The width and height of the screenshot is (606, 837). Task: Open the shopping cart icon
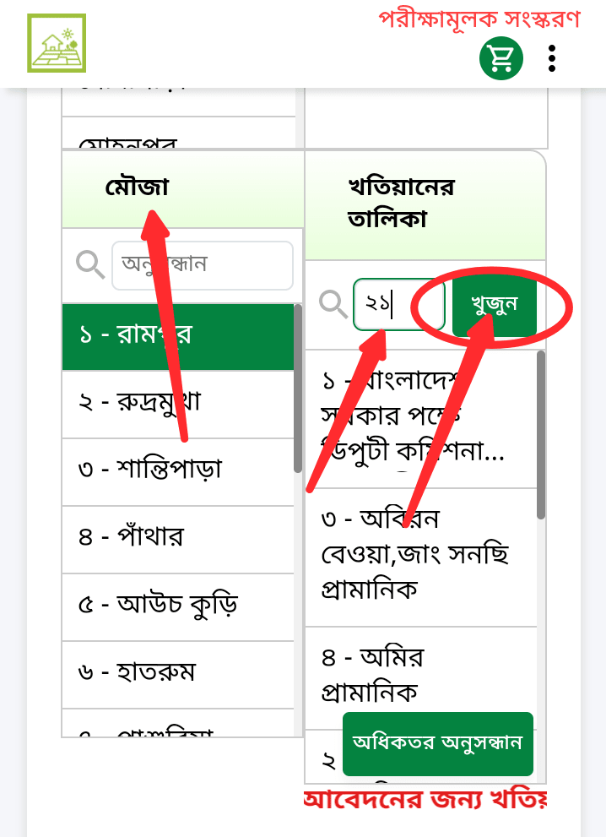click(x=501, y=57)
